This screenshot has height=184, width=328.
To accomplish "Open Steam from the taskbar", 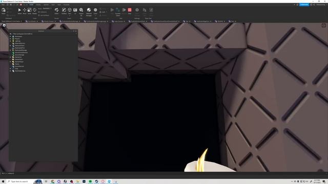I will tap(96, 181).
